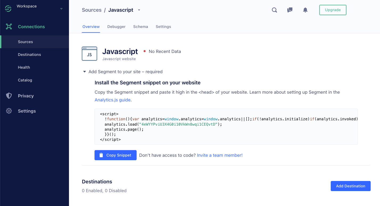Click the write key string in analytics.load
This screenshot has height=206, width=380.
click(178, 124)
